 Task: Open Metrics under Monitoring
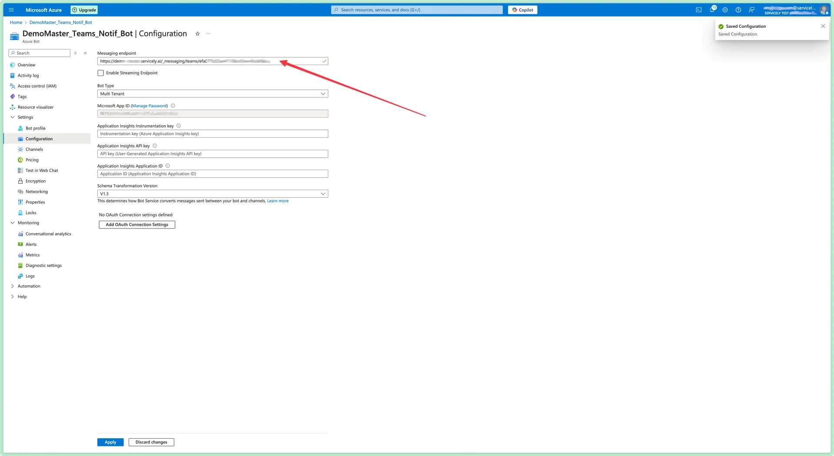(x=33, y=255)
